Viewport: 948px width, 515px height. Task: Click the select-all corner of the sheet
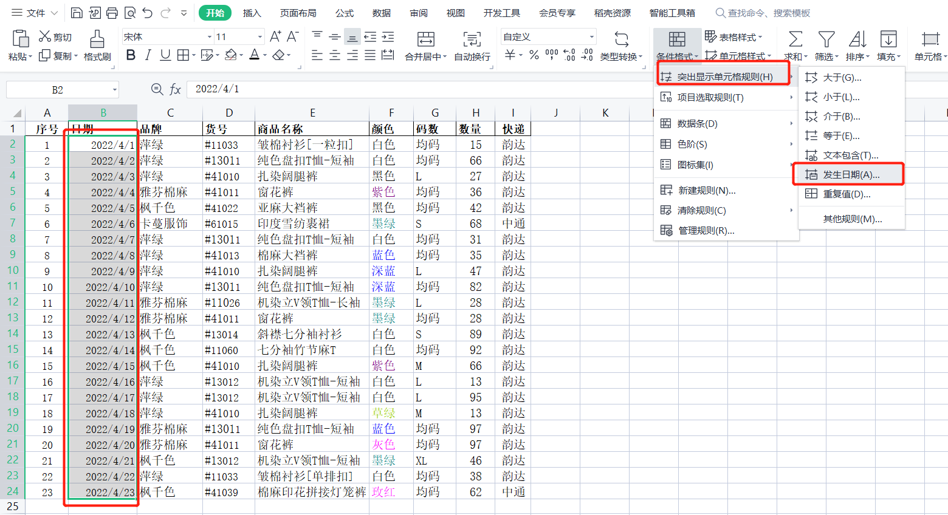pos(16,113)
